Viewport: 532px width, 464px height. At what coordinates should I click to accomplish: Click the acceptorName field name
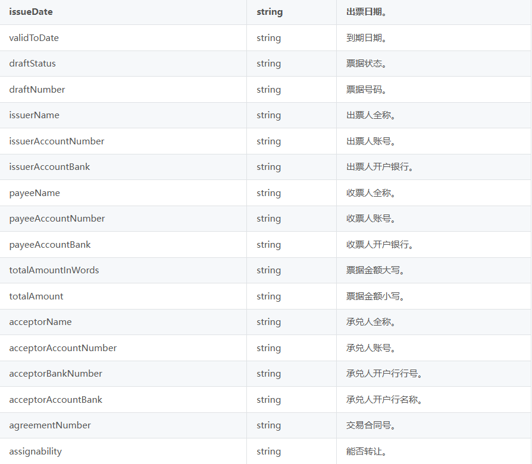(40, 322)
